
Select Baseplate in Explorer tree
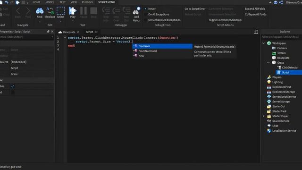tap(283, 58)
